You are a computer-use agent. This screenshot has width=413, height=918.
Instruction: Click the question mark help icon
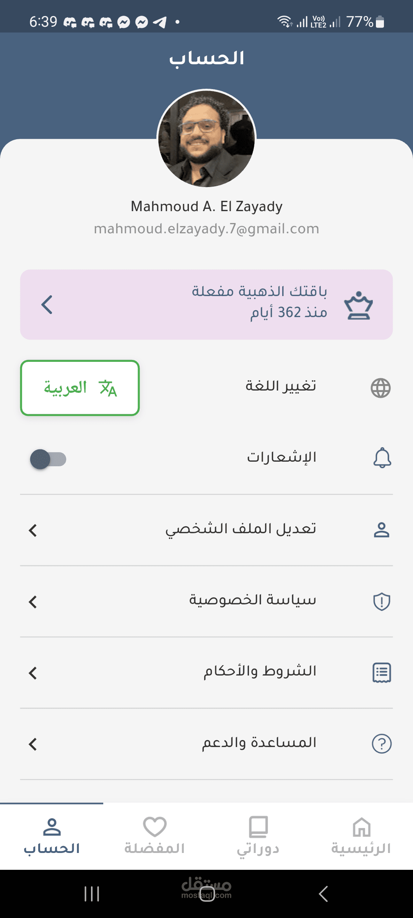(x=381, y=744)
